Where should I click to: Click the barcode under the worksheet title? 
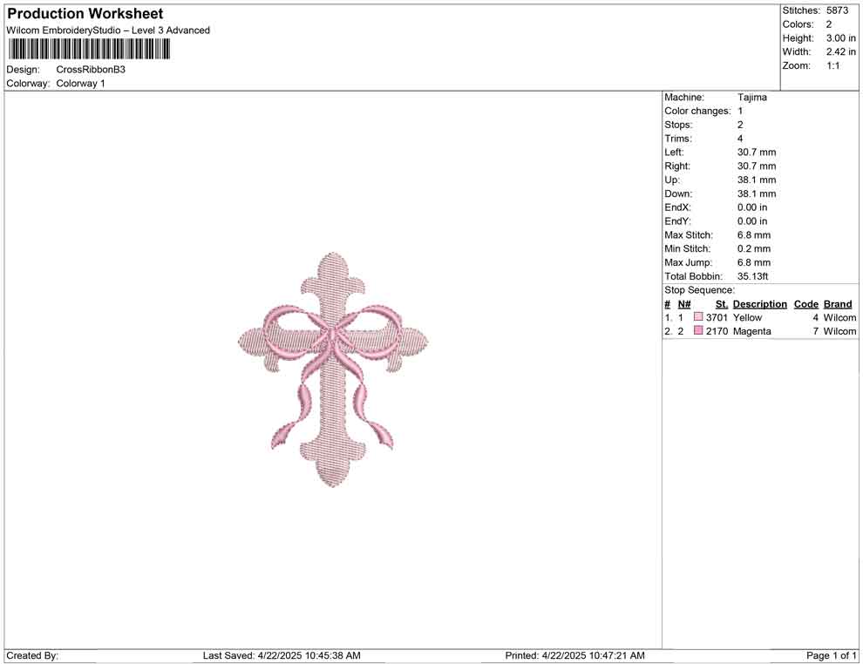(x=87, y=50)
